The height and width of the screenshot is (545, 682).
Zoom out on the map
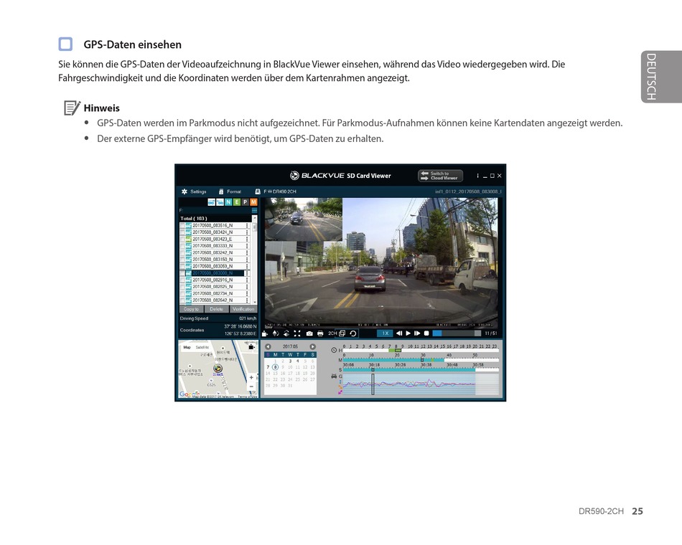tap(251, 387)
